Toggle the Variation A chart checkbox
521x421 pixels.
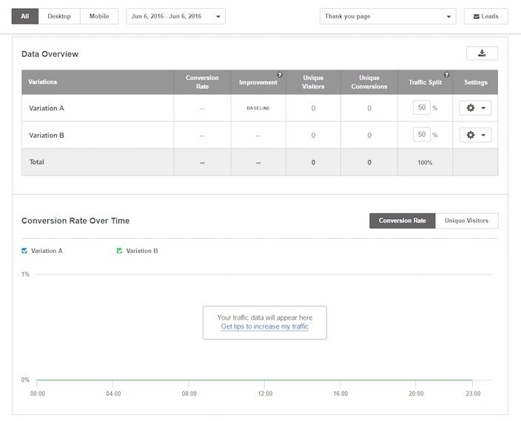(x=24, y=251)
